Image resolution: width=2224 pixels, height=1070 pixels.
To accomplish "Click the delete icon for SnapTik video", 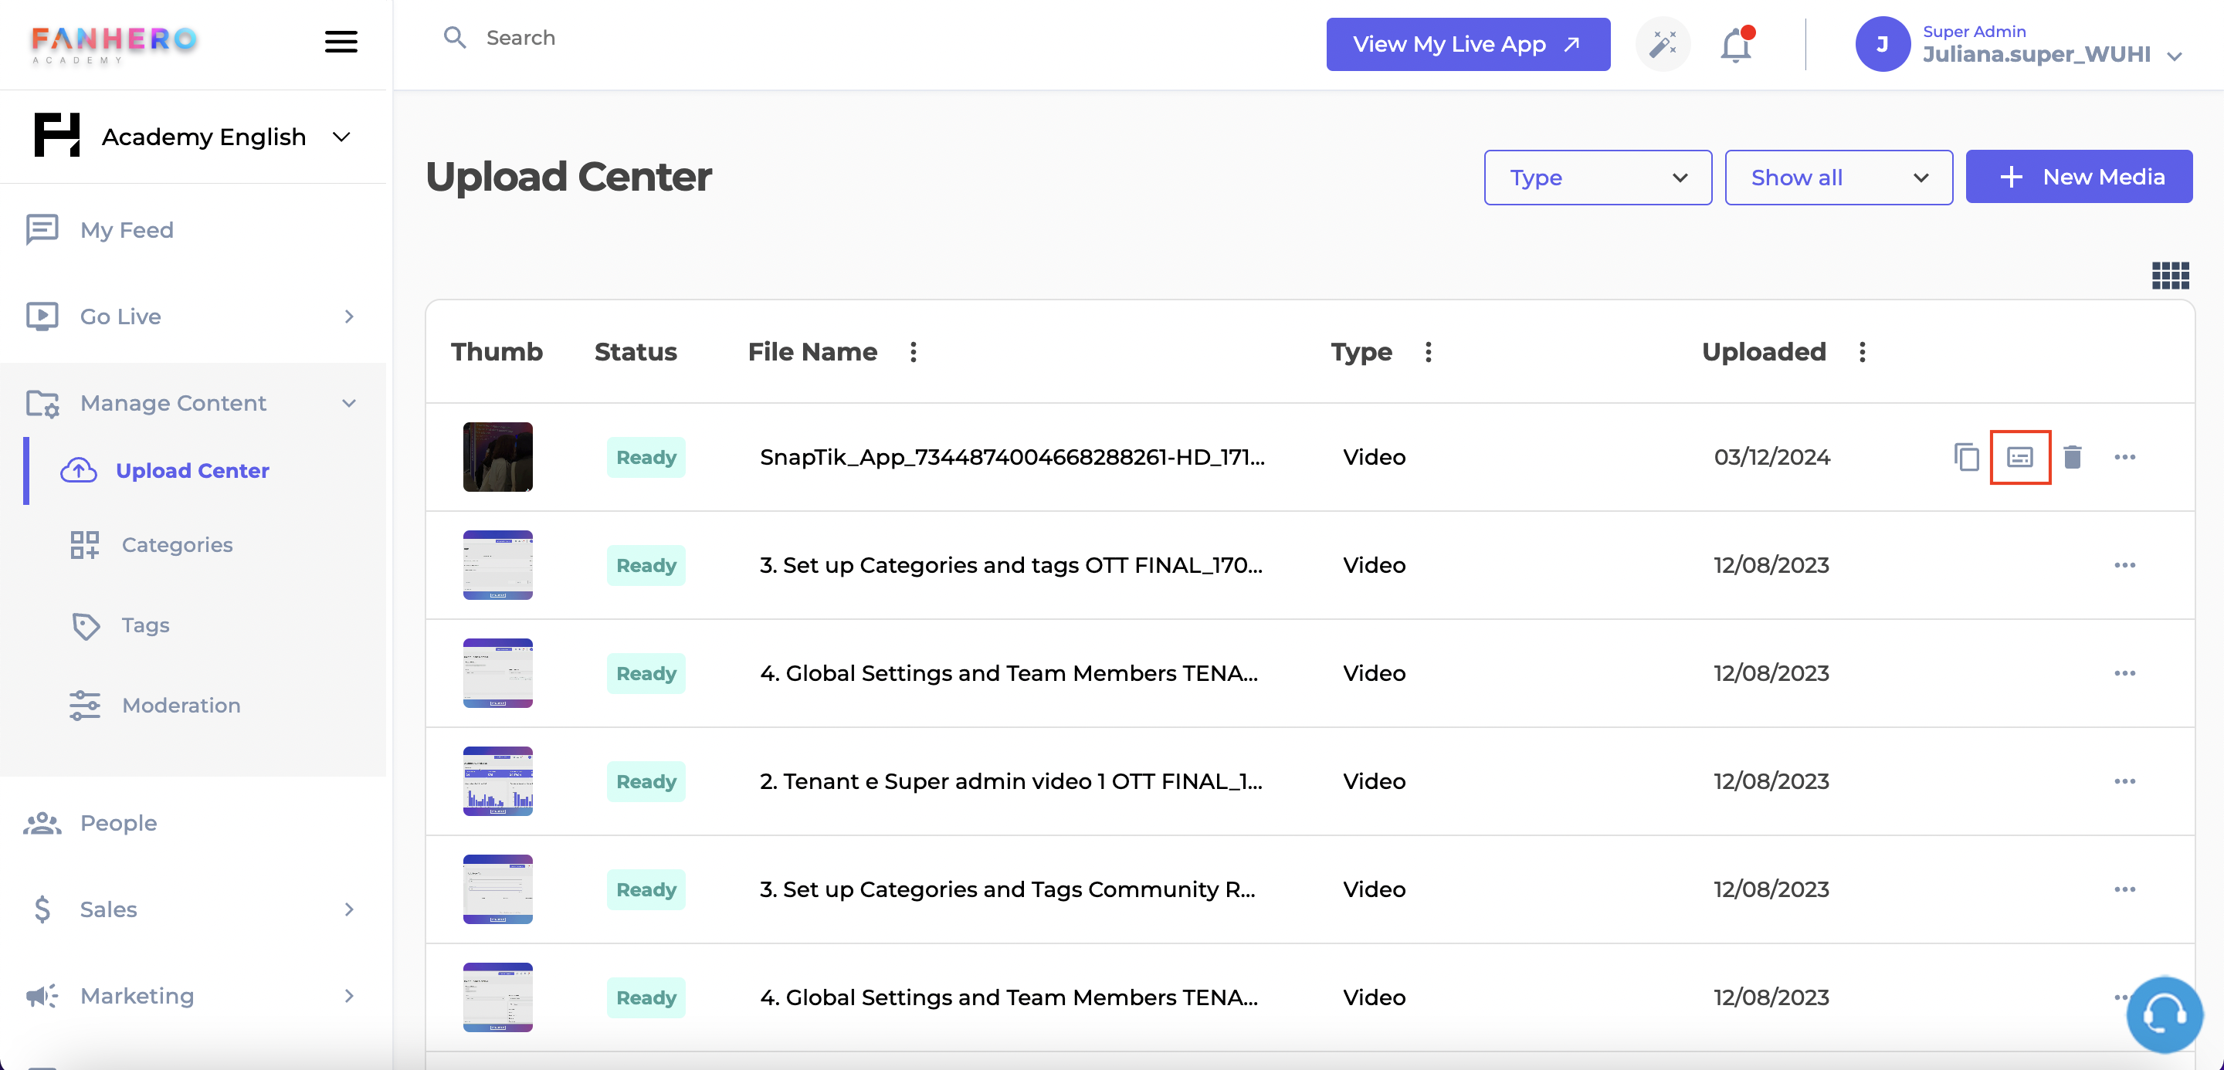I will (2072, 456).
